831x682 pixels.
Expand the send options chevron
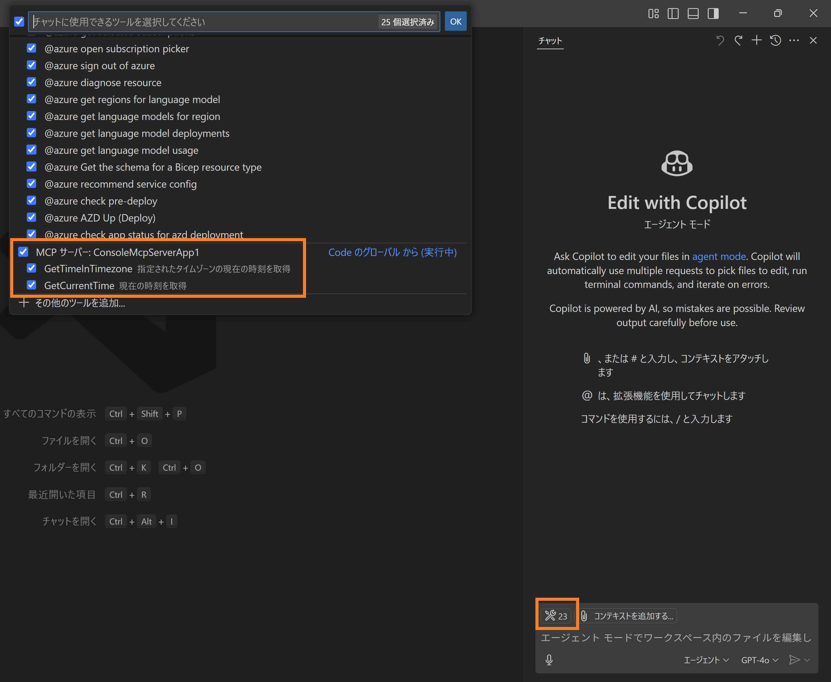tap(807, 660)
